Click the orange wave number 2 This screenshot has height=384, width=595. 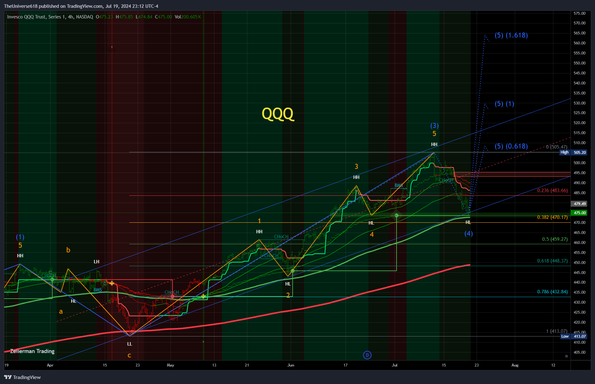tap(288, 295)
